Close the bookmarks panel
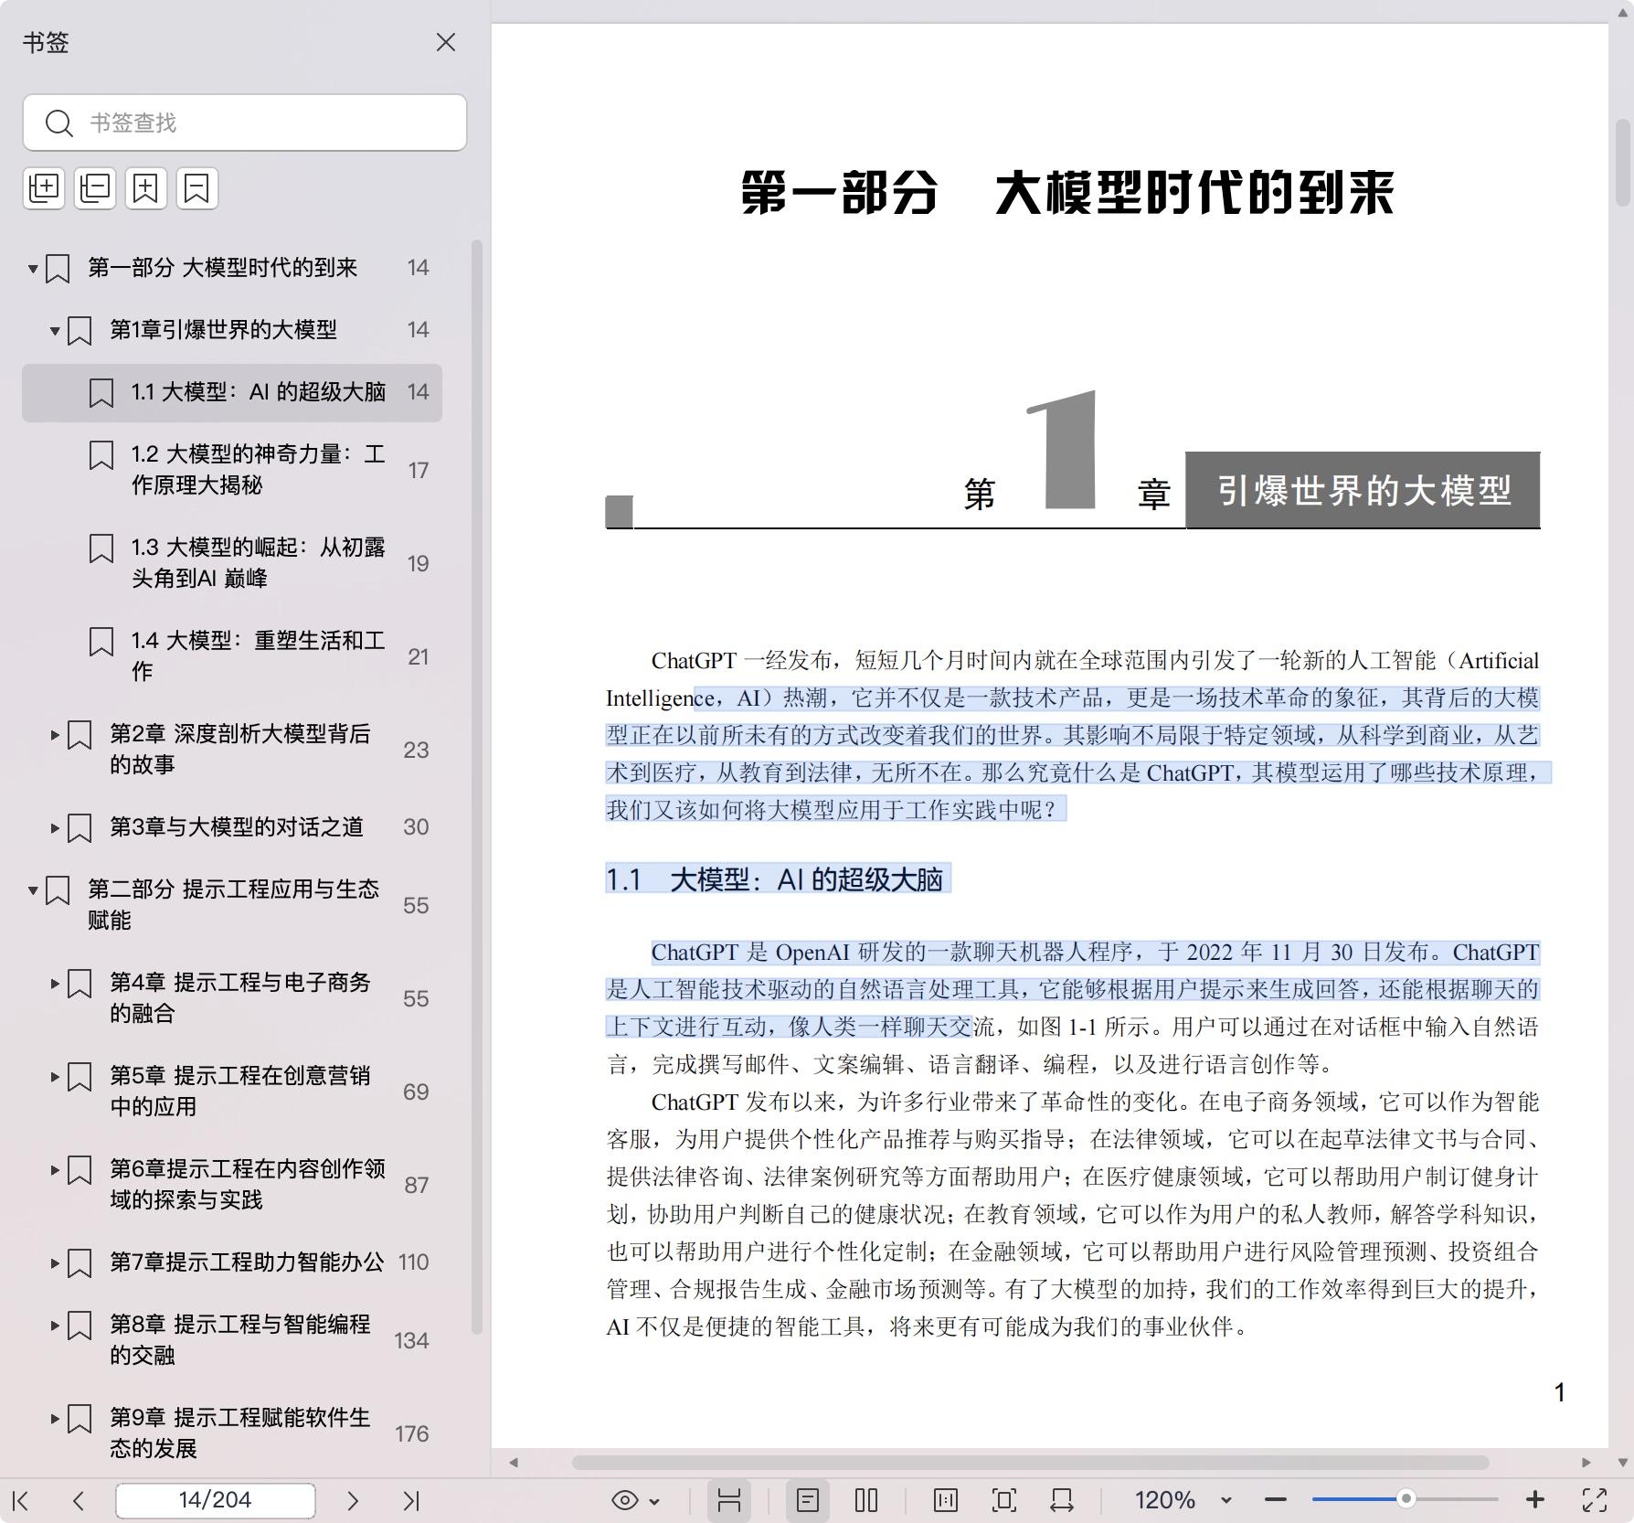The height and width of the screenshot is (1523, 1634). pyautogui.click(x=445, y=43)
